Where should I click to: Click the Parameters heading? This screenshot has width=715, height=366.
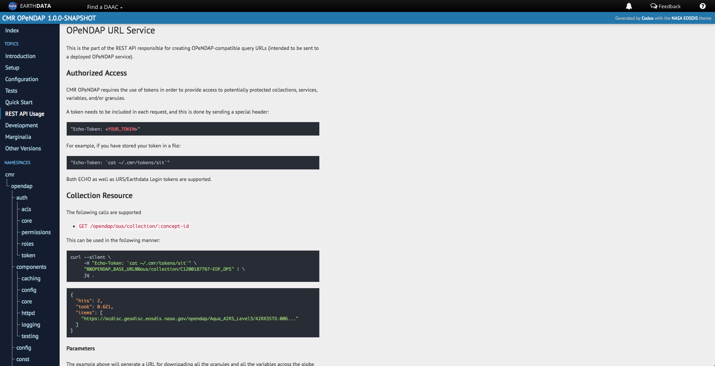80,349
